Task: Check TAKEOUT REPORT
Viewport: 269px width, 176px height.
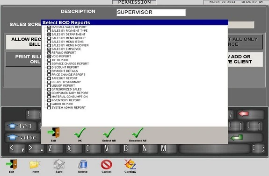Action: pyautogui.click(x=49, y=78)
